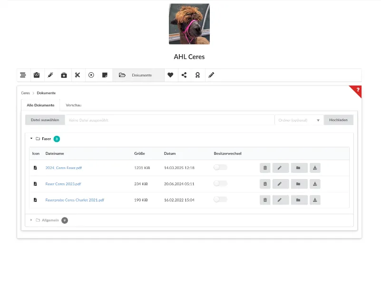
Task: Select the scissors shearing icon
Action: point(78,75)
